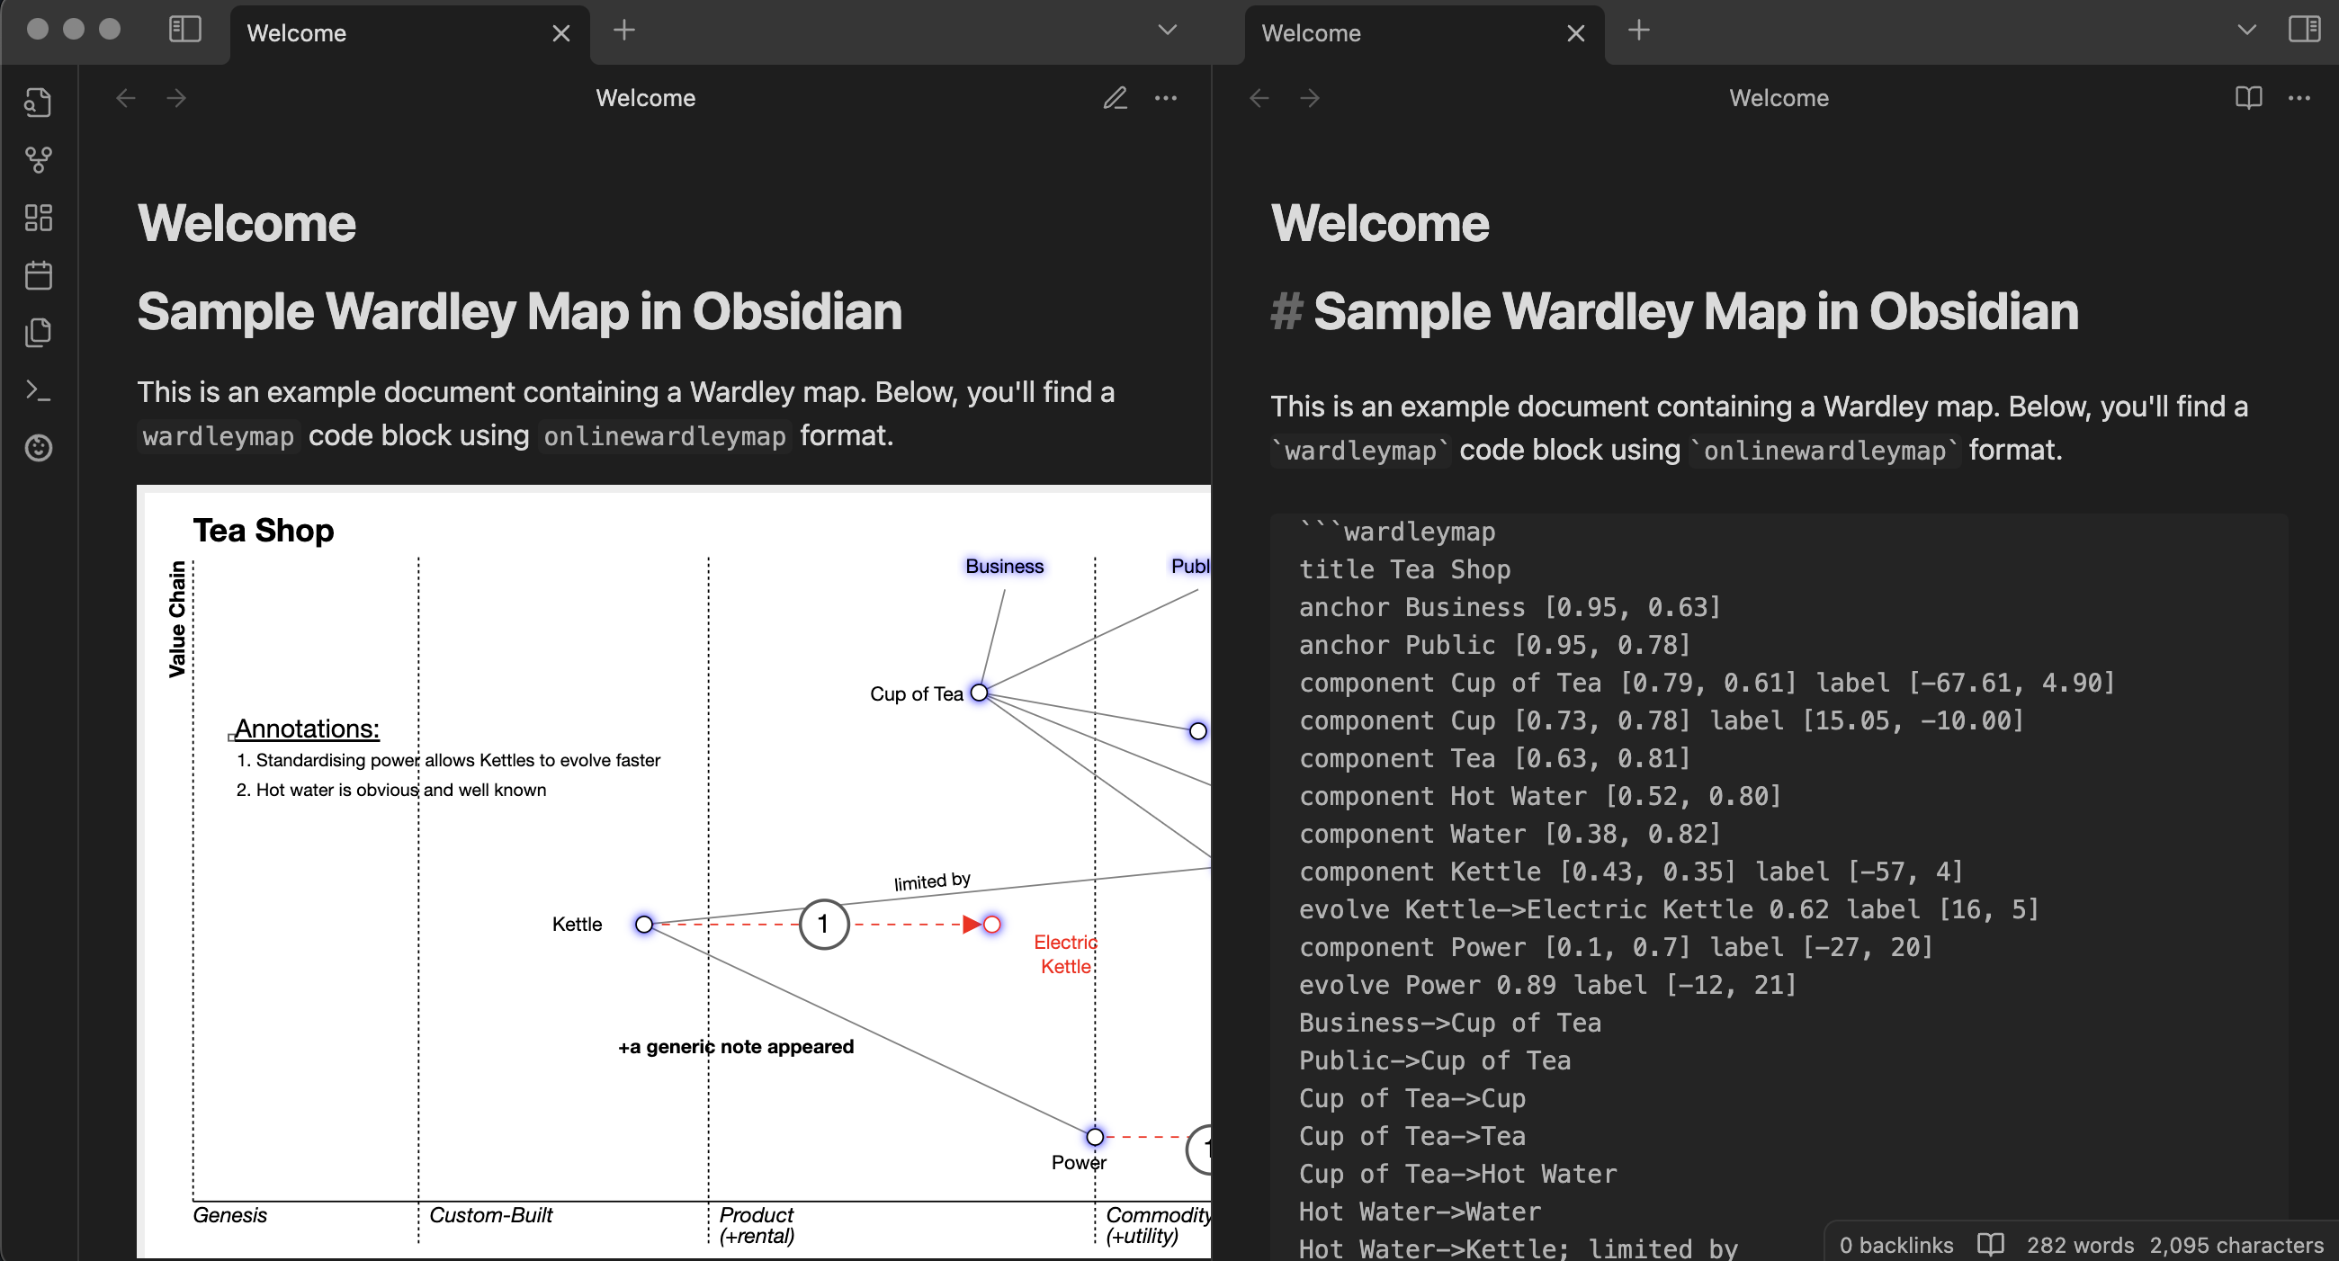This screenshot has width=2339, height=1261.
Task: Click annotation marker 1 on Kettle line
Action: click(823, 925)
